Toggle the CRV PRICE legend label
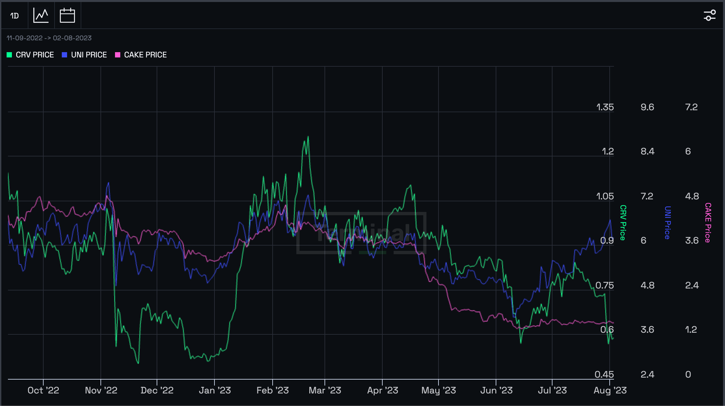The height and width of the screenshot is (406, 725). [35, 55]
